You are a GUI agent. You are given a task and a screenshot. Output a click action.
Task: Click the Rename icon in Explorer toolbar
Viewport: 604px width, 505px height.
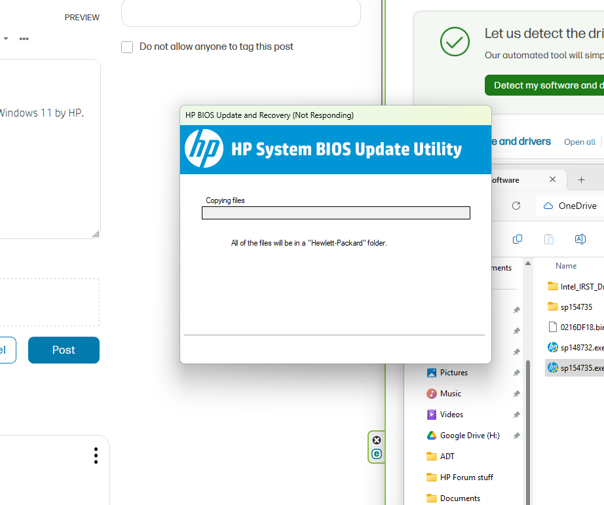(580, 239)
